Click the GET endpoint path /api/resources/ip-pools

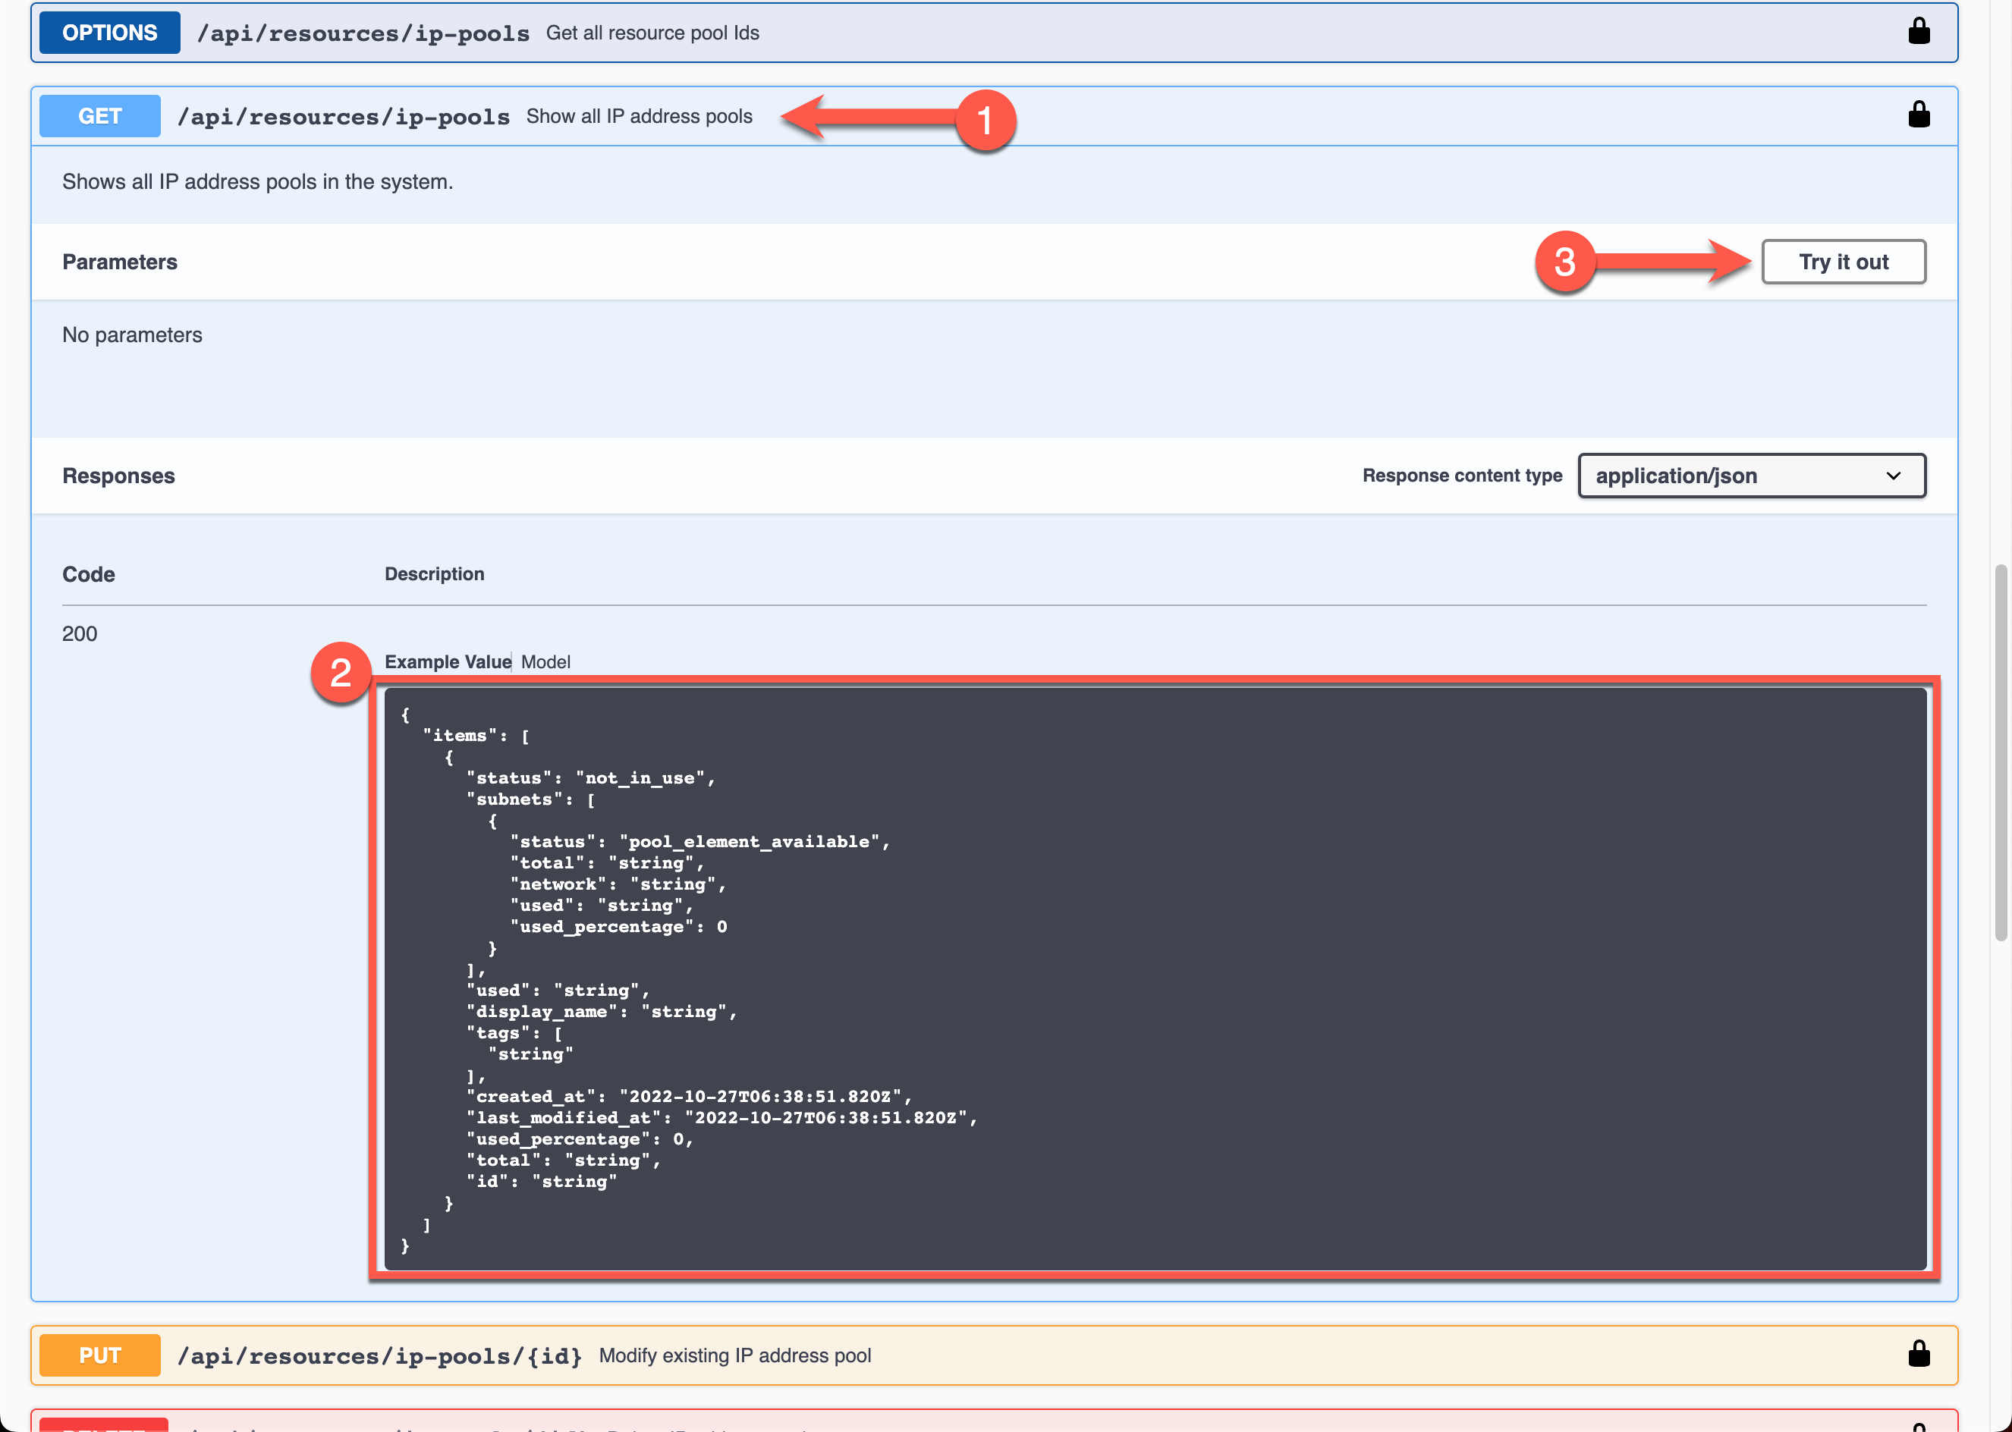click(x=345, y=115)
